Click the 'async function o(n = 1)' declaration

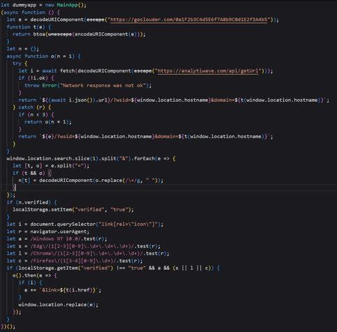coord(43,56)
